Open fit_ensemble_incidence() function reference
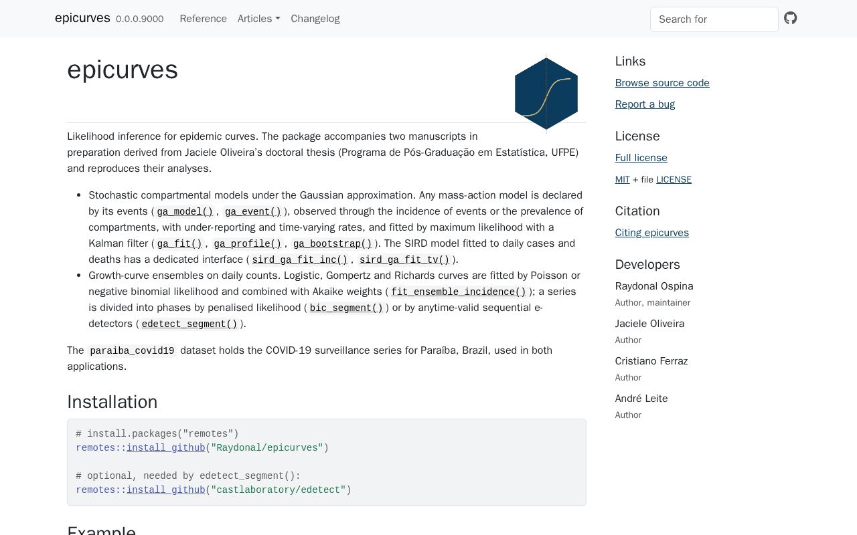The width and height of the screenshot is (857, 535). coord(459,292)
